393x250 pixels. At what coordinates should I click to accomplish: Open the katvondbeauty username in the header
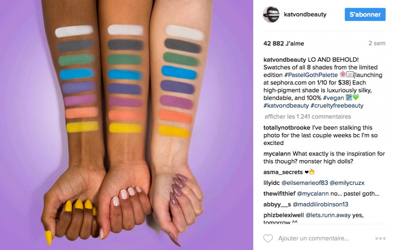coord(305,15)
